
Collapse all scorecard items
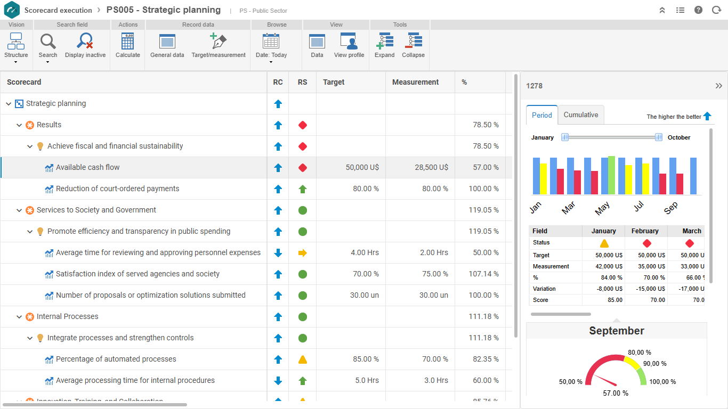[x=414, y=46]
